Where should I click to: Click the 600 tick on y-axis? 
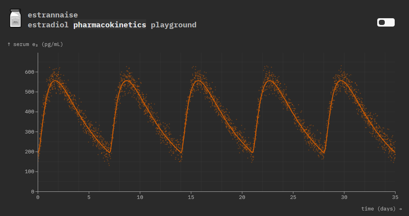tap(29, 72)
